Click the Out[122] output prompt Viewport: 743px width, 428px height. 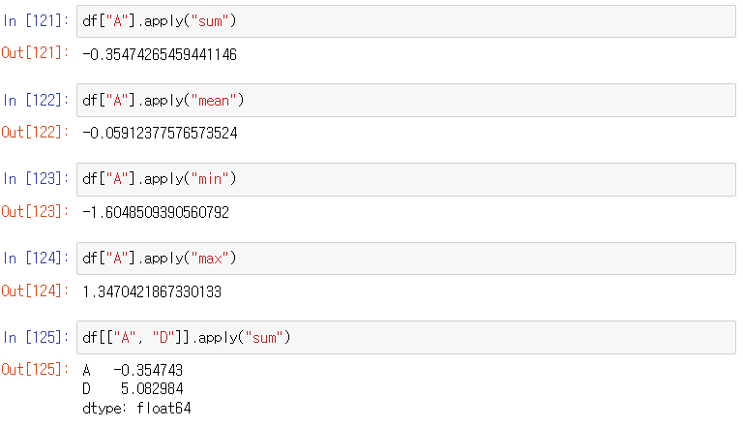click(x=35, y=132)
